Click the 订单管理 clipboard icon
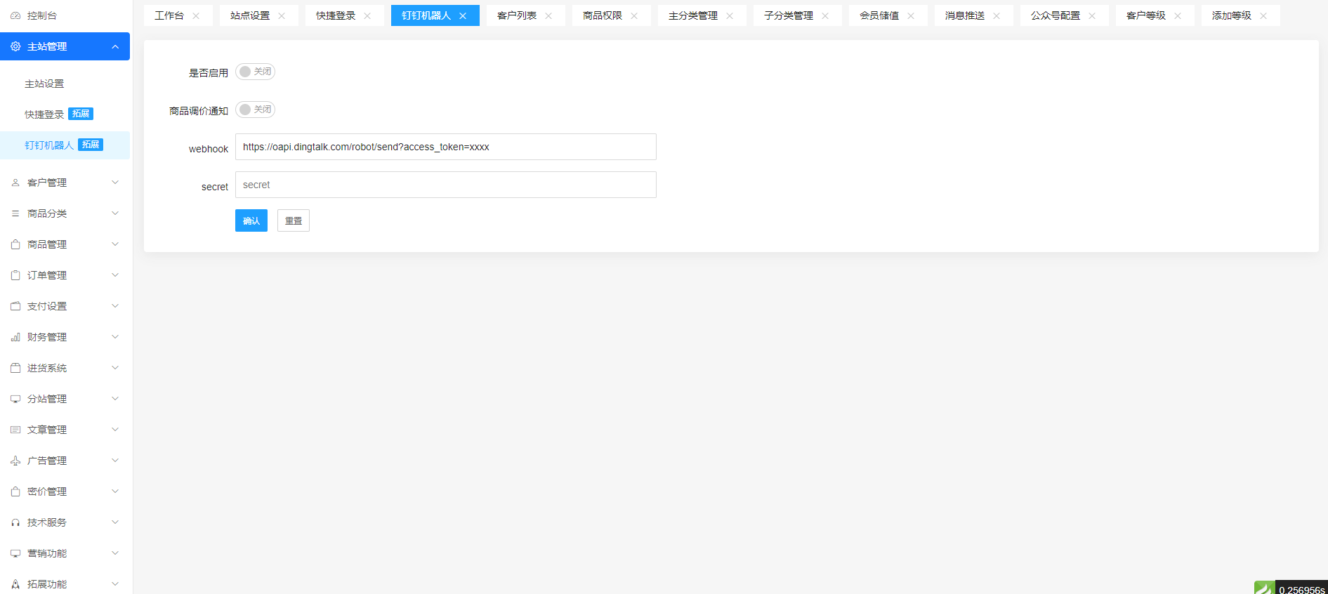Viewport: 1328px width, 594px height. tap(15, 275)
